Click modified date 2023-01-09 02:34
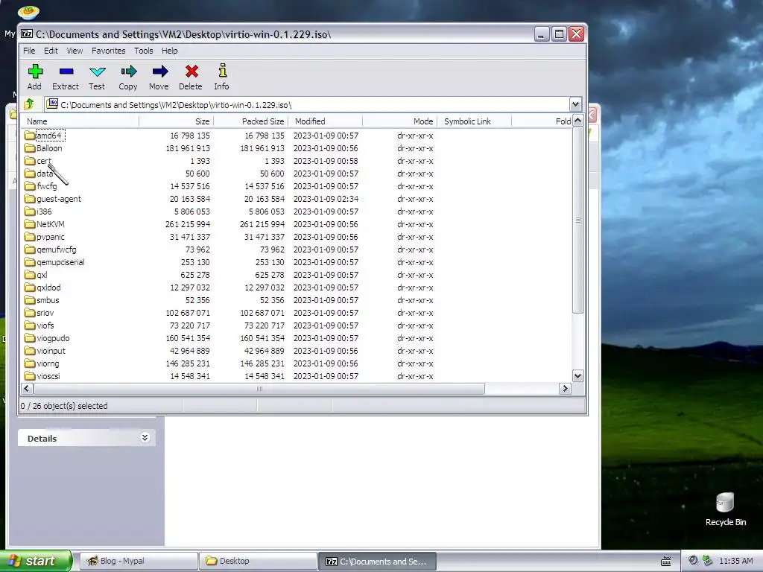The image size is (763, 572). (326, 198)
